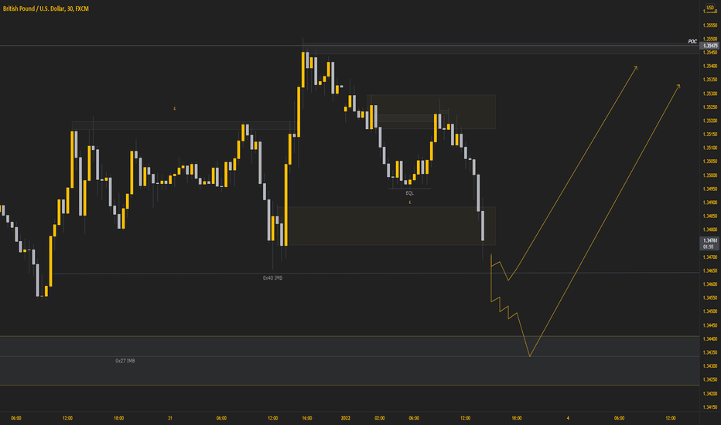
Task: Click the upper projection arrow tip
Action: (x=637, y=67)
